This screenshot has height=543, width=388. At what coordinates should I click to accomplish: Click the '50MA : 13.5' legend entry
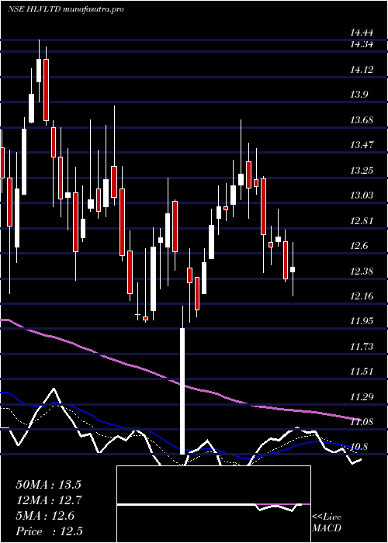(x=48, y=485)
